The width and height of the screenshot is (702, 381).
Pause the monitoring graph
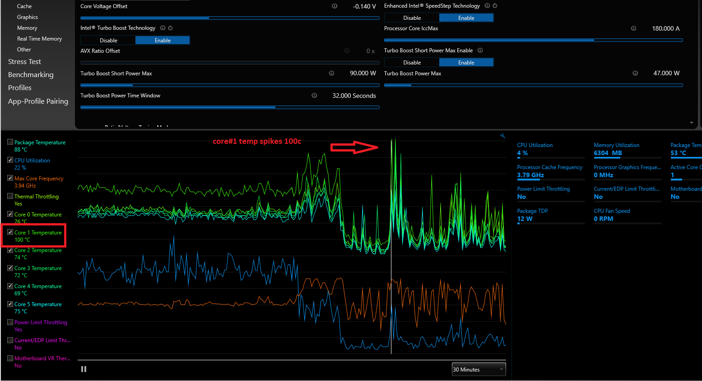[84, 369]
